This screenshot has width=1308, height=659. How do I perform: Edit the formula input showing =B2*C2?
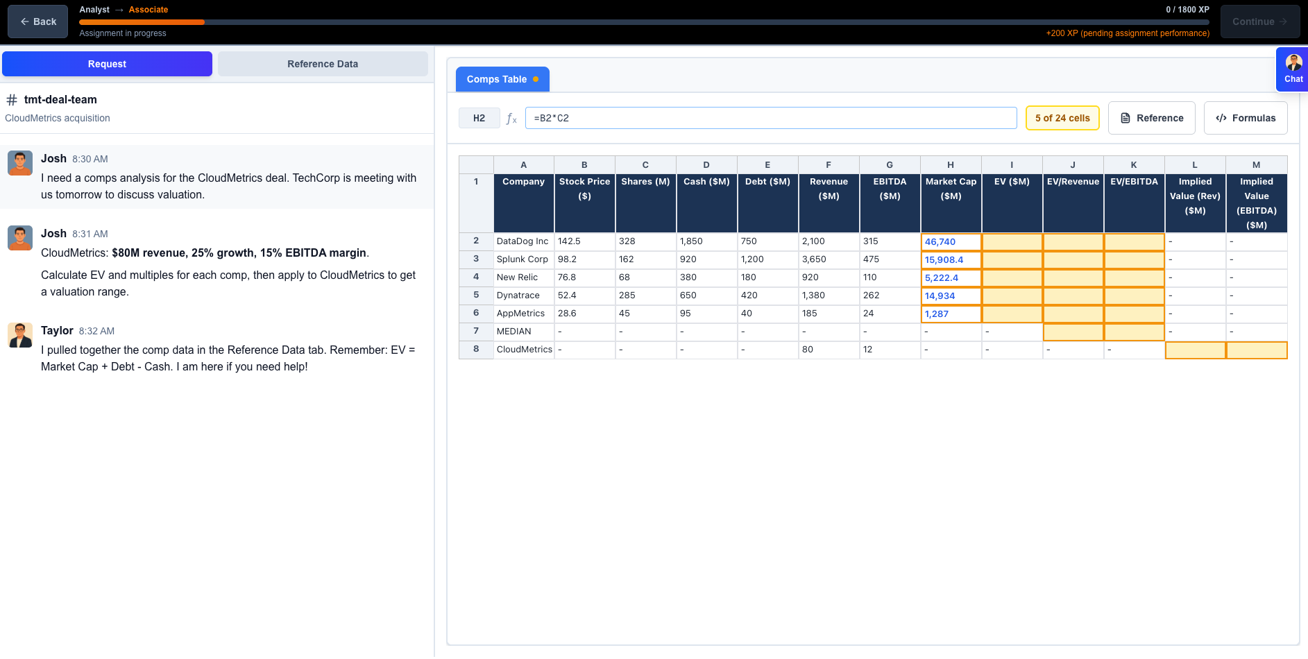(770, 117)
